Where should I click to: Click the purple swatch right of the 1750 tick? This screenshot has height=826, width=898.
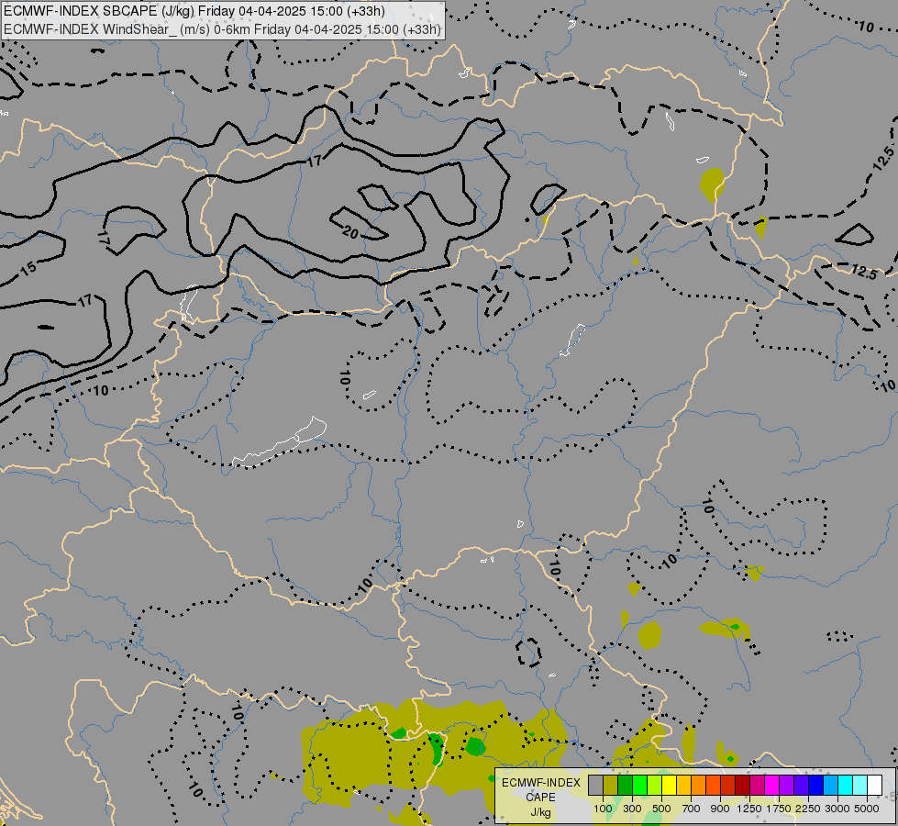787,786
